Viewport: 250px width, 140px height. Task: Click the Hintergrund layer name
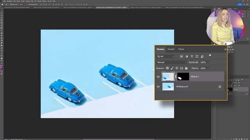click(x=182, y=86)
